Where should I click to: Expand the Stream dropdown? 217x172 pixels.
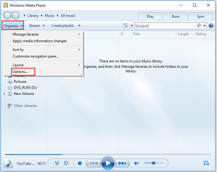pyautogui.click(x=37, y=26)
